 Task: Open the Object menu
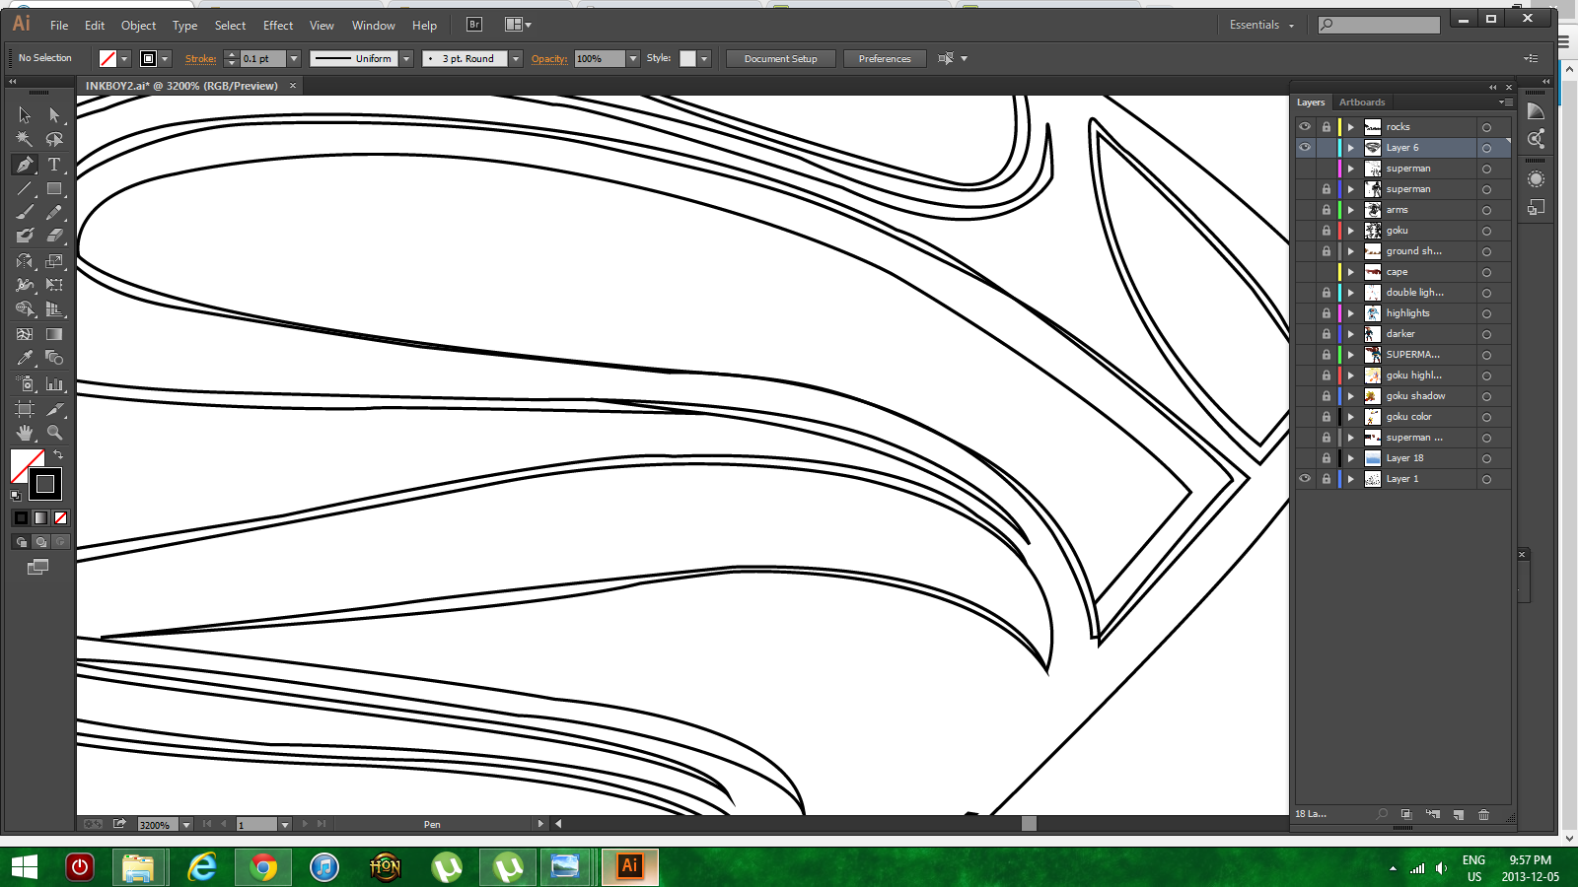pos(138,25)
